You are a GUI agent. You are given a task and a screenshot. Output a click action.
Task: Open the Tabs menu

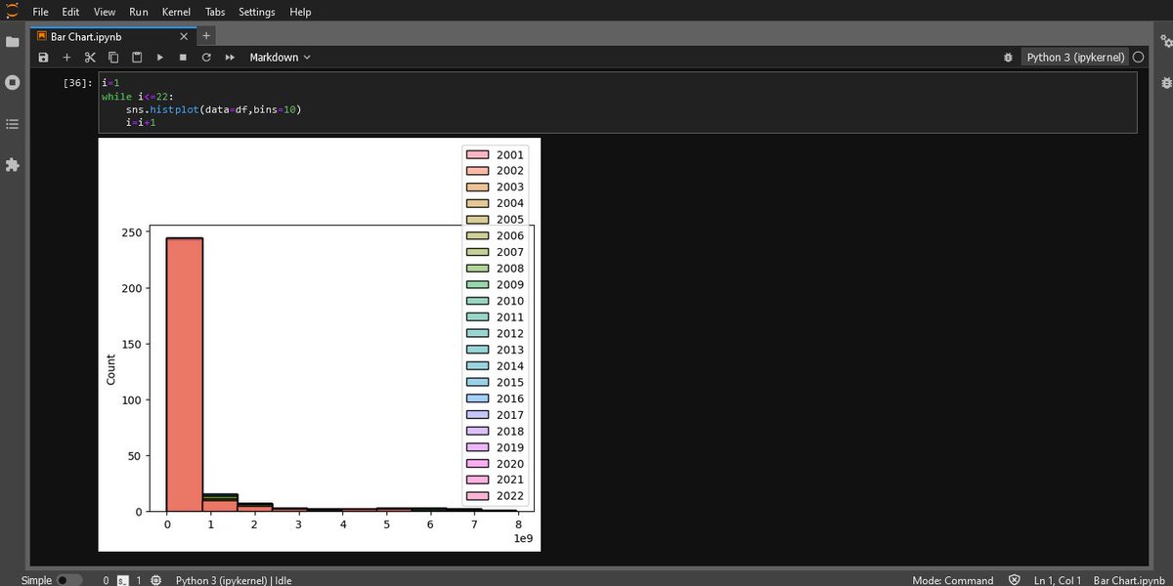point(215,12)
